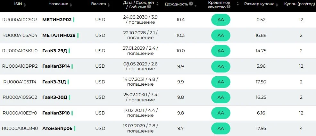Viewport: 316px width, 136px height.
Task: Open МЕТАЛИН028 bond link
Action: 59,35
